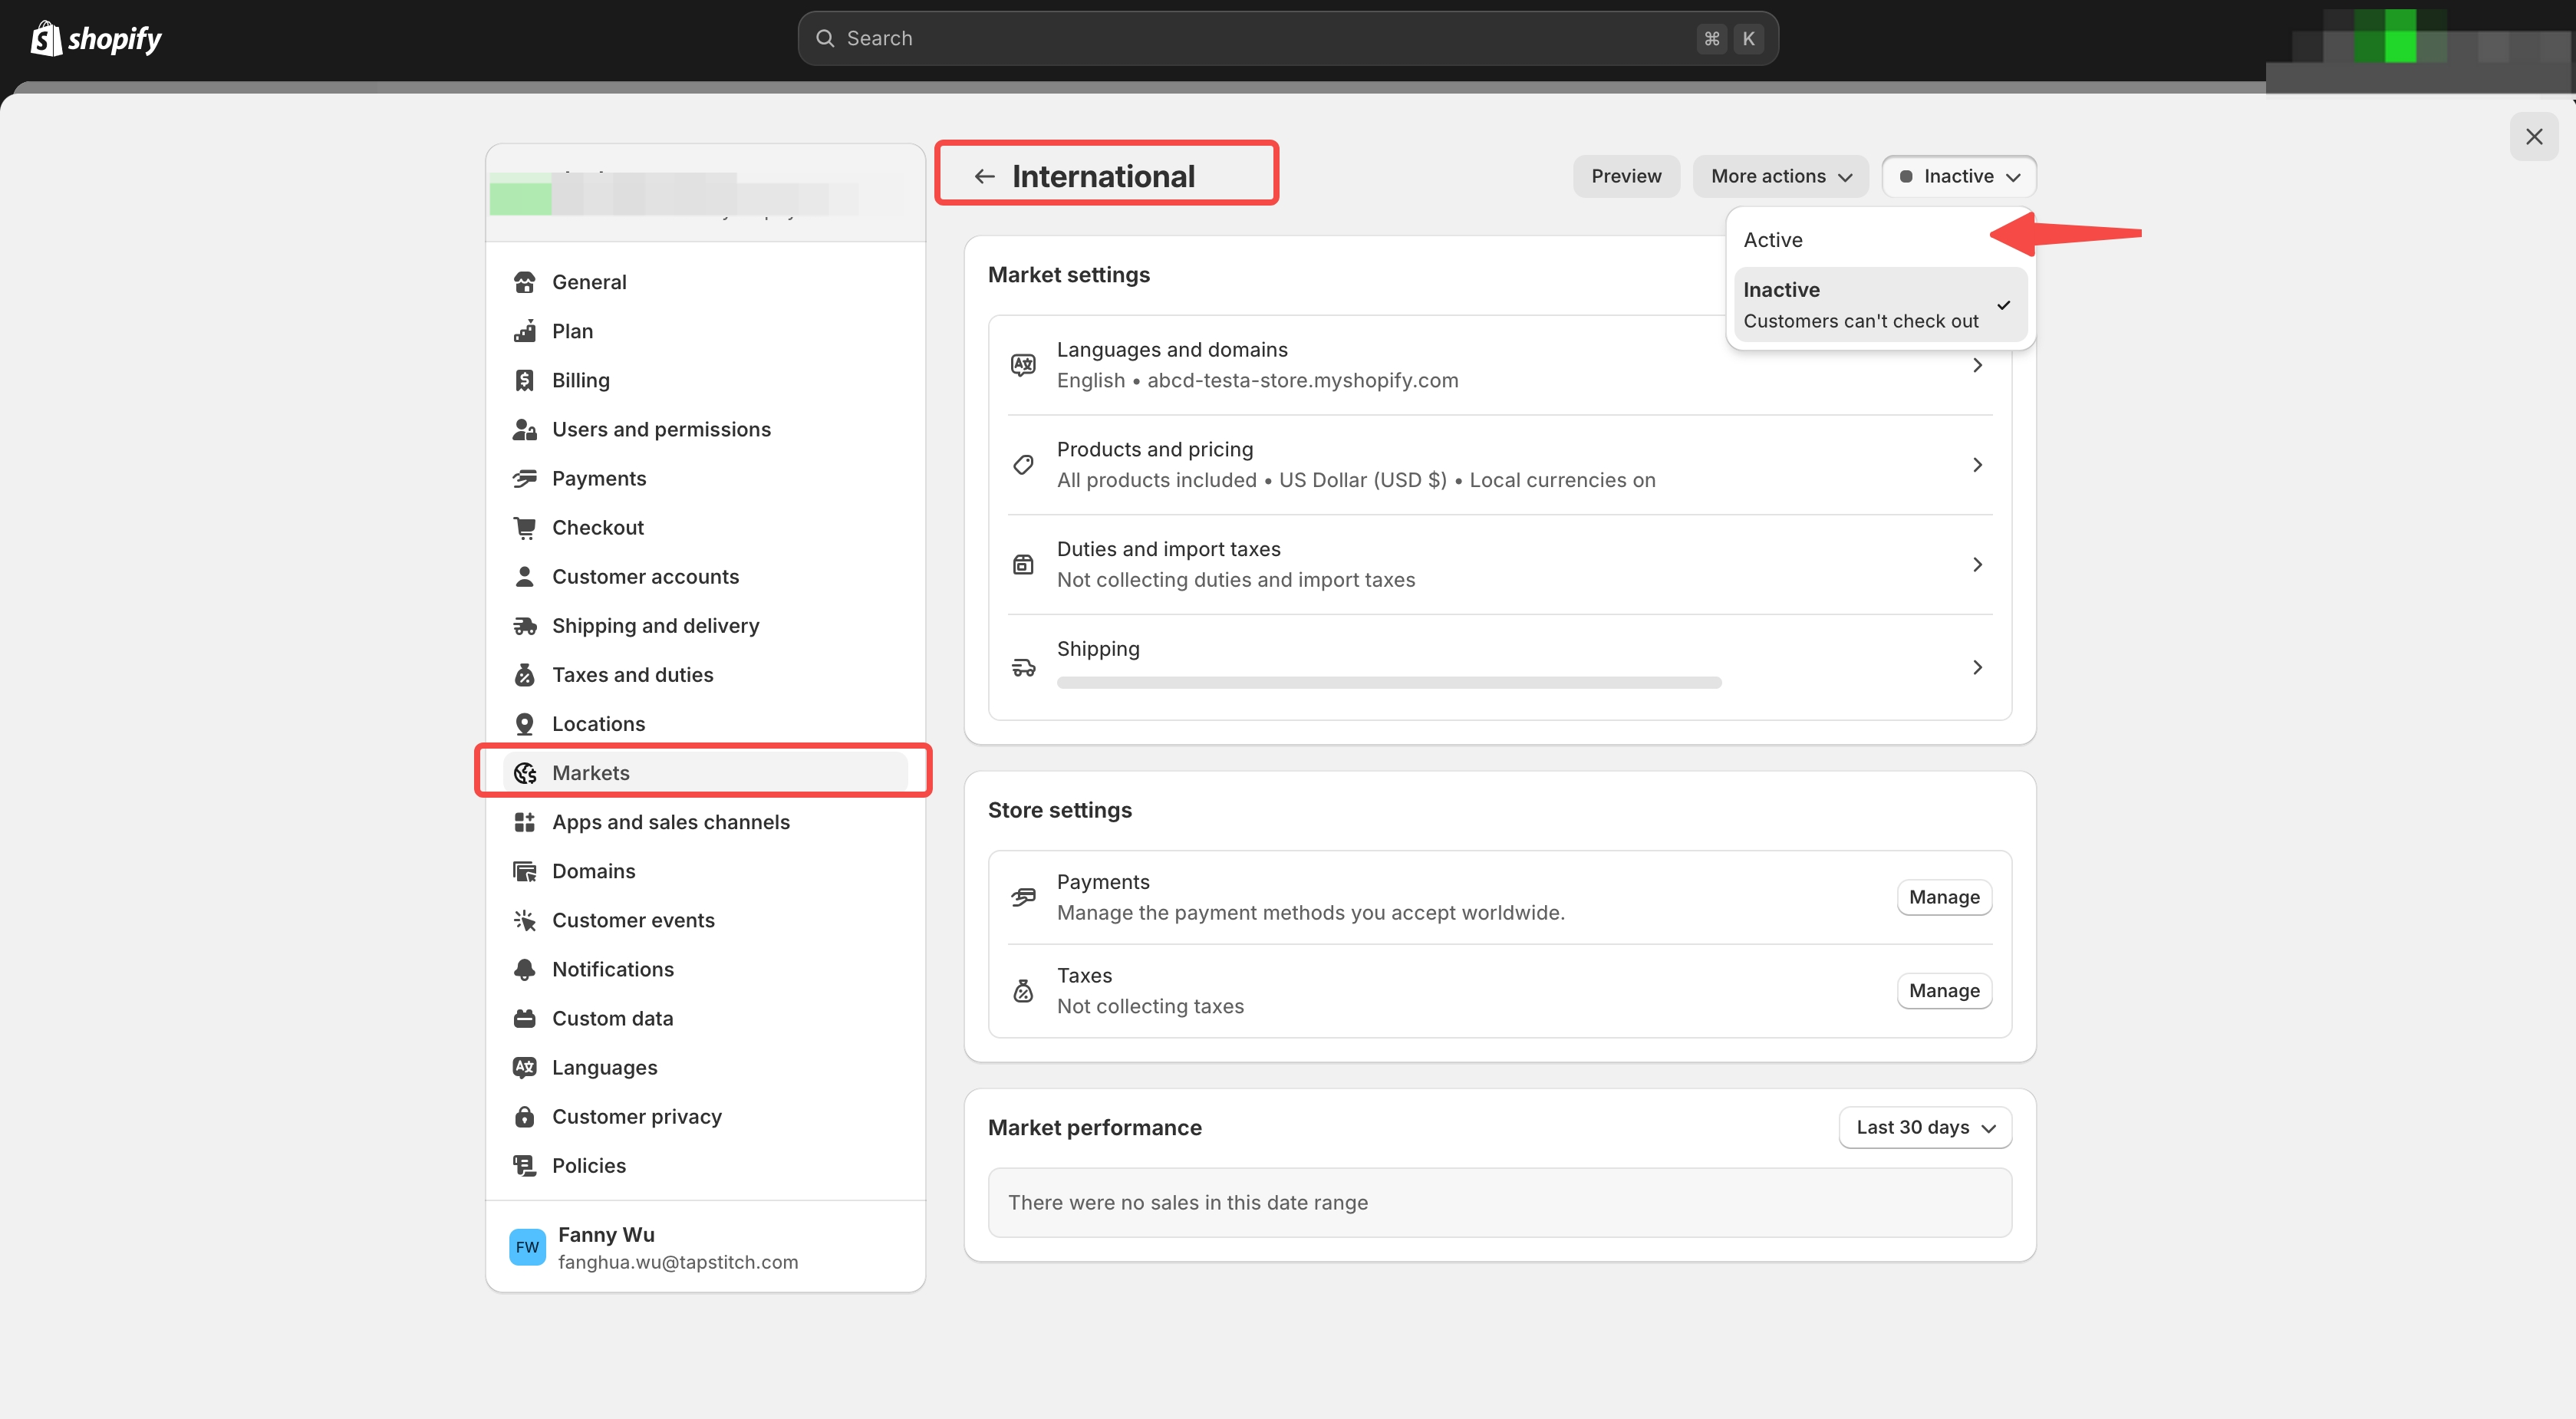Go to Taxes and duties settings

point(632,675)
